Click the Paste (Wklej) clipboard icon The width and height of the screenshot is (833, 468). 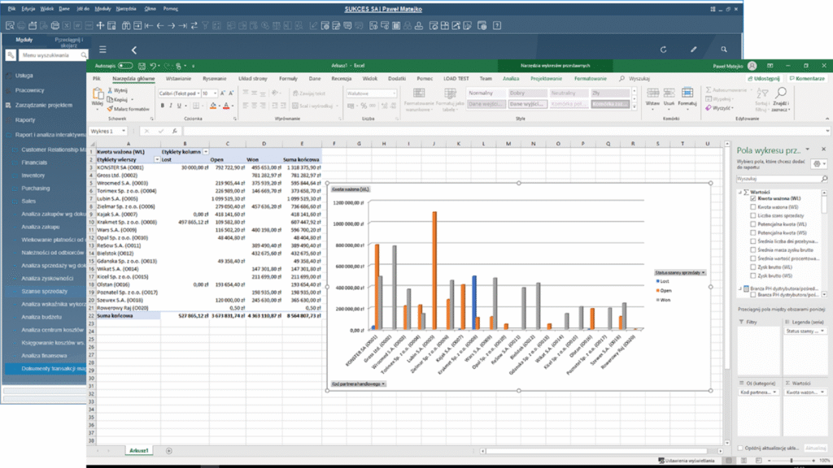(x=98, y=94)
